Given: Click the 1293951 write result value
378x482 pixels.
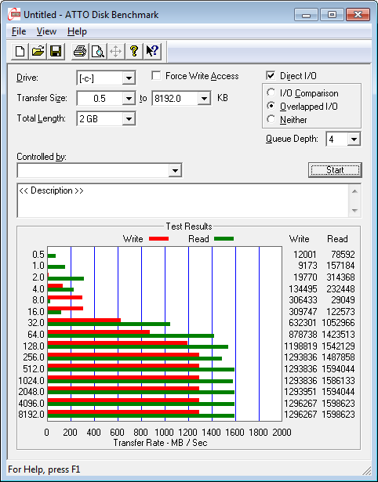Looking at the screenshot, I should pyautogui.click(x=300, y=392).
